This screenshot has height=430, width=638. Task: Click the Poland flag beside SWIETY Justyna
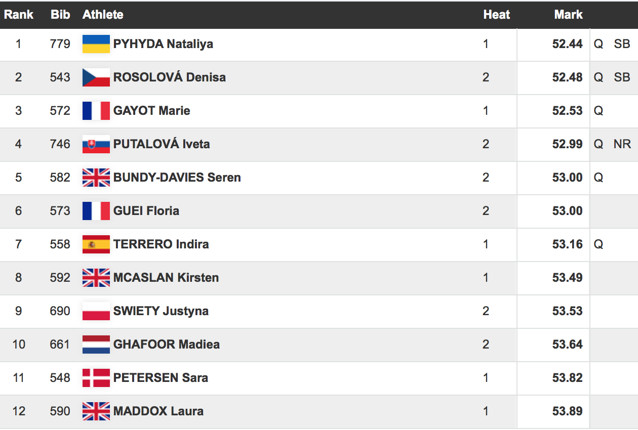pyautogui.click(x=96, y=311)
